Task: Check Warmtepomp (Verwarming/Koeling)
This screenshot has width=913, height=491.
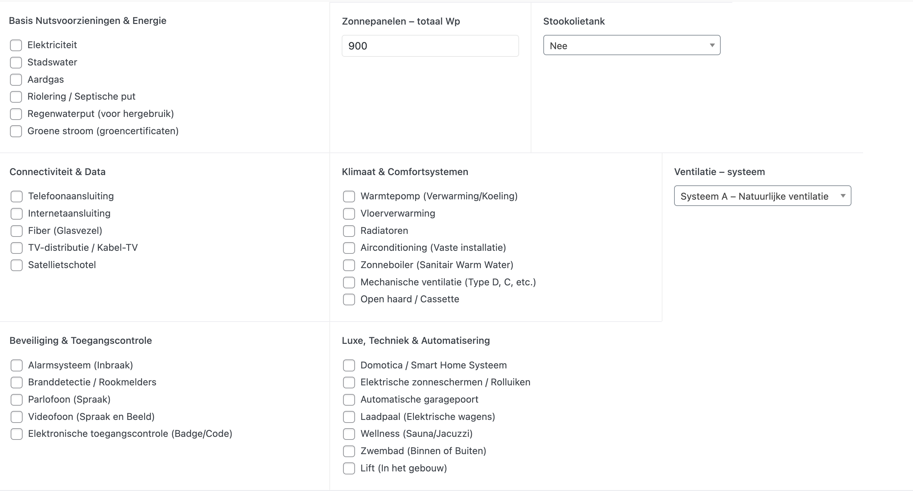Action: point(349,196)
